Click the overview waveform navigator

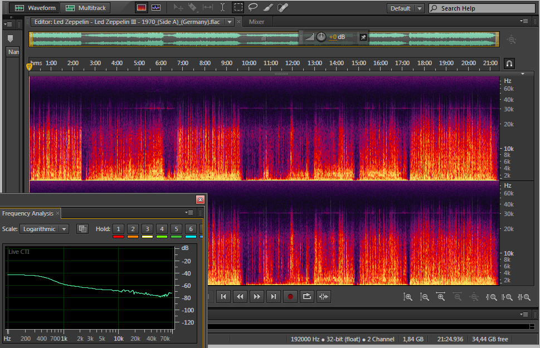click(x=264, y=39)
